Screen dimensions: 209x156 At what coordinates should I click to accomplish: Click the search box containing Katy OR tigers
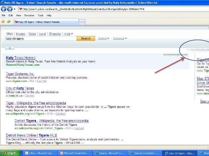(41, 39)
